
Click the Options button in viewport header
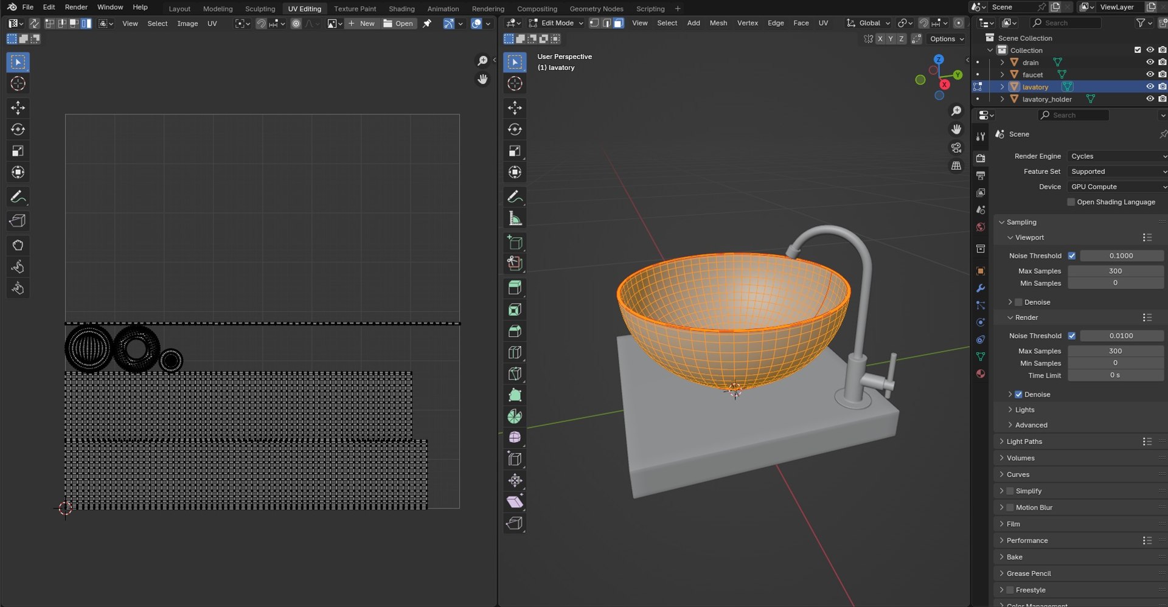(947, 39)
